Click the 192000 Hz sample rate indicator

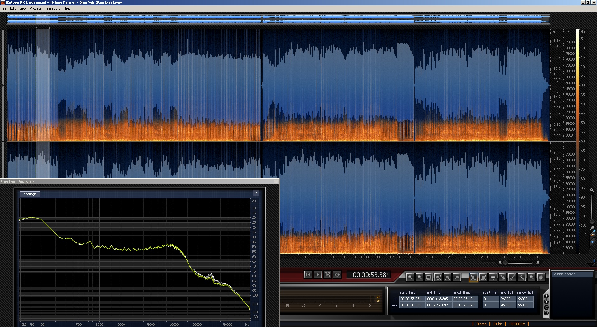coord(517,324)
